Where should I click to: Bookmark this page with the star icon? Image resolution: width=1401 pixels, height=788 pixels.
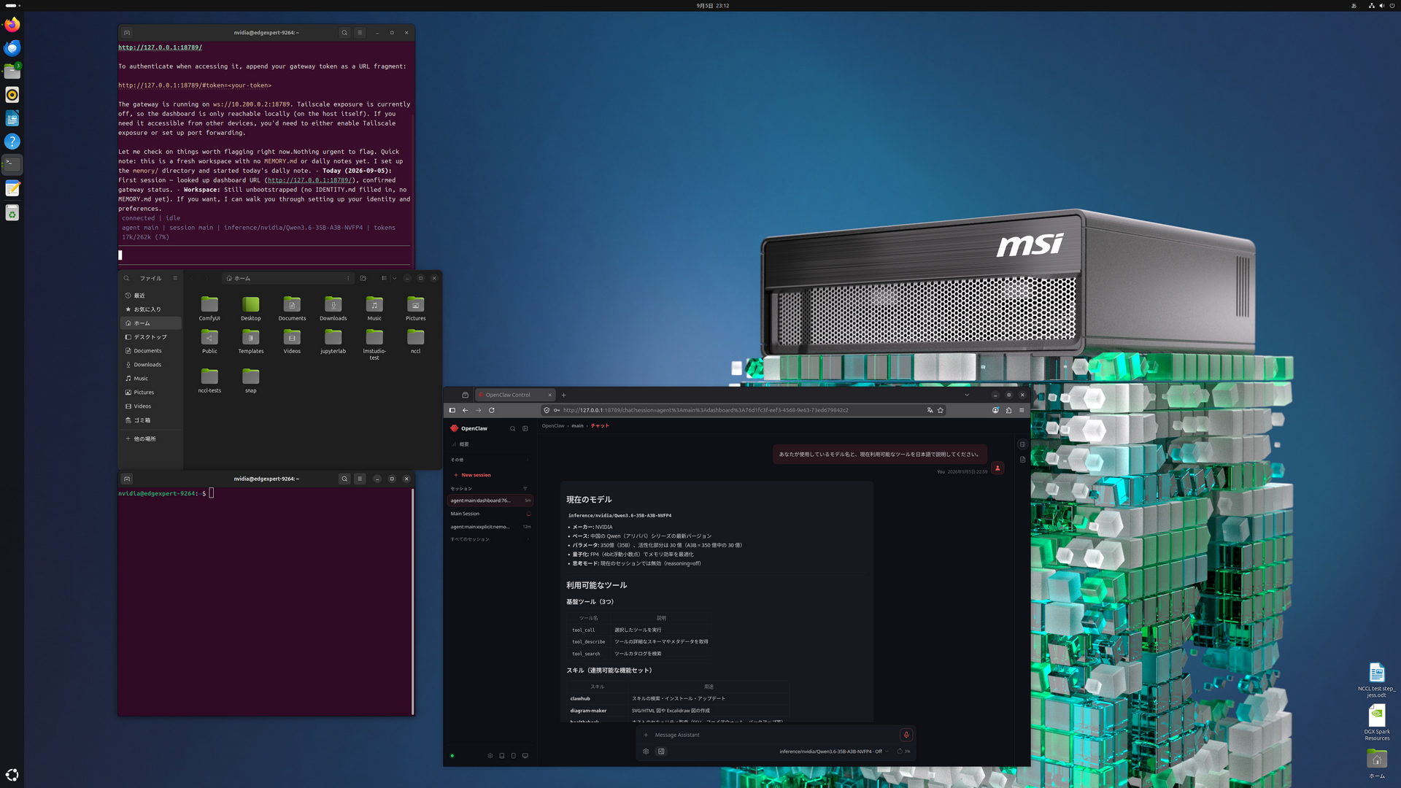point(941,410)
